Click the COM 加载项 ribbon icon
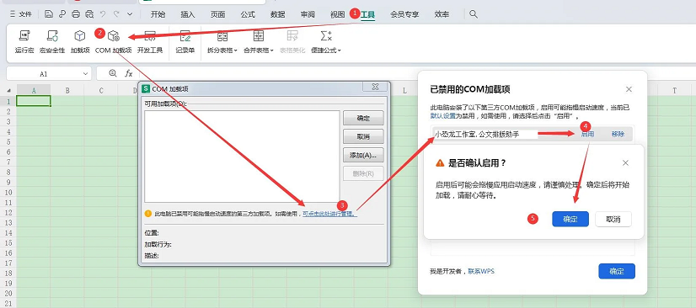 (x=114, y=42)
